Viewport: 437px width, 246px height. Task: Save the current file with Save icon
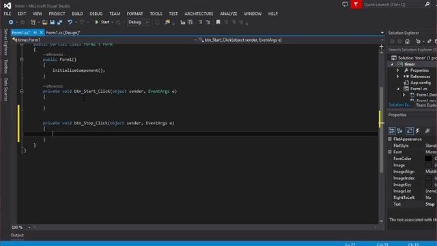pyautogui.click(x=52, y=22)
